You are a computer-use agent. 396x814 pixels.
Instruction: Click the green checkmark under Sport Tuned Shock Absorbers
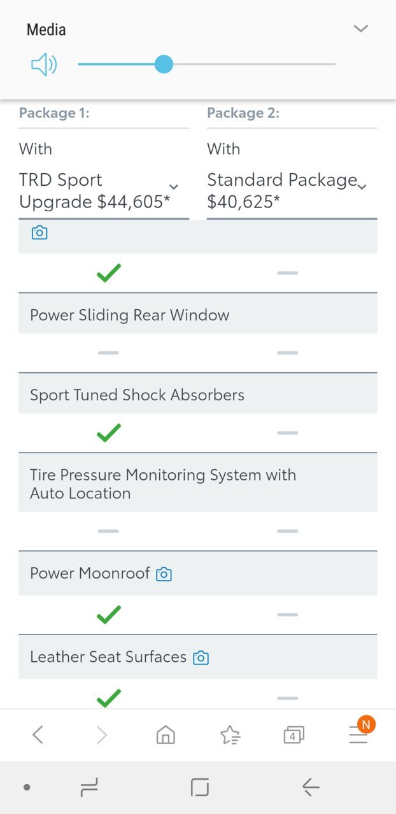[109, 433]
